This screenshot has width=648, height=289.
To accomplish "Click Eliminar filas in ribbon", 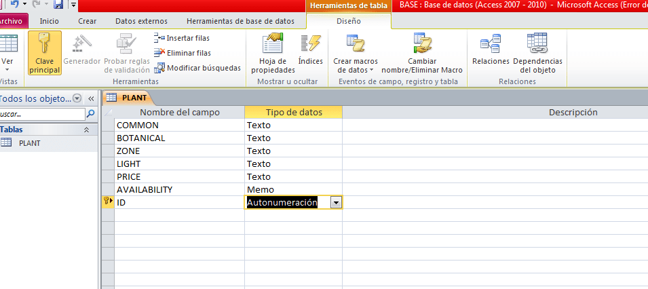I will coord(182,53).
